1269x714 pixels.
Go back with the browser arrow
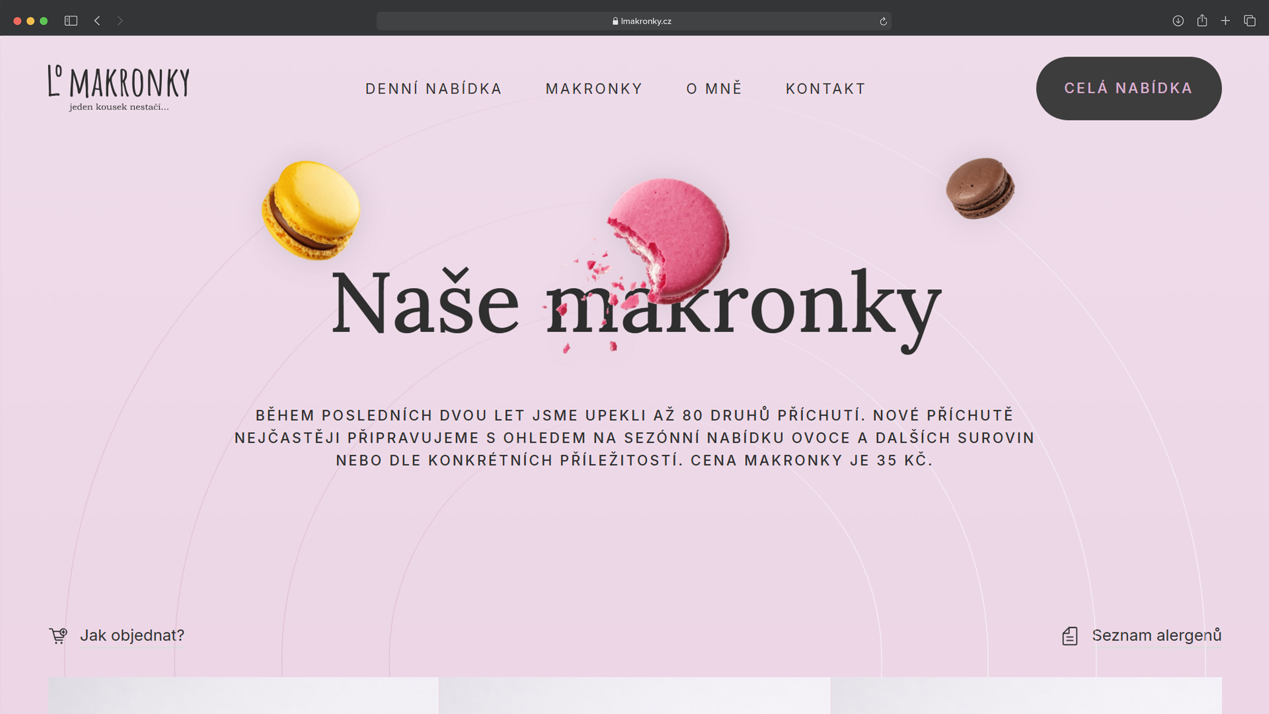pos(97,21)
